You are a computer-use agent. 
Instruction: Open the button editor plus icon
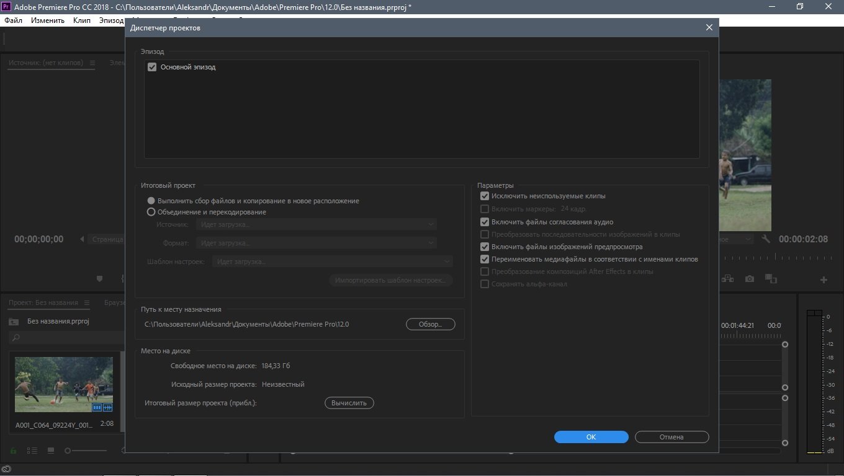(824, 280)
